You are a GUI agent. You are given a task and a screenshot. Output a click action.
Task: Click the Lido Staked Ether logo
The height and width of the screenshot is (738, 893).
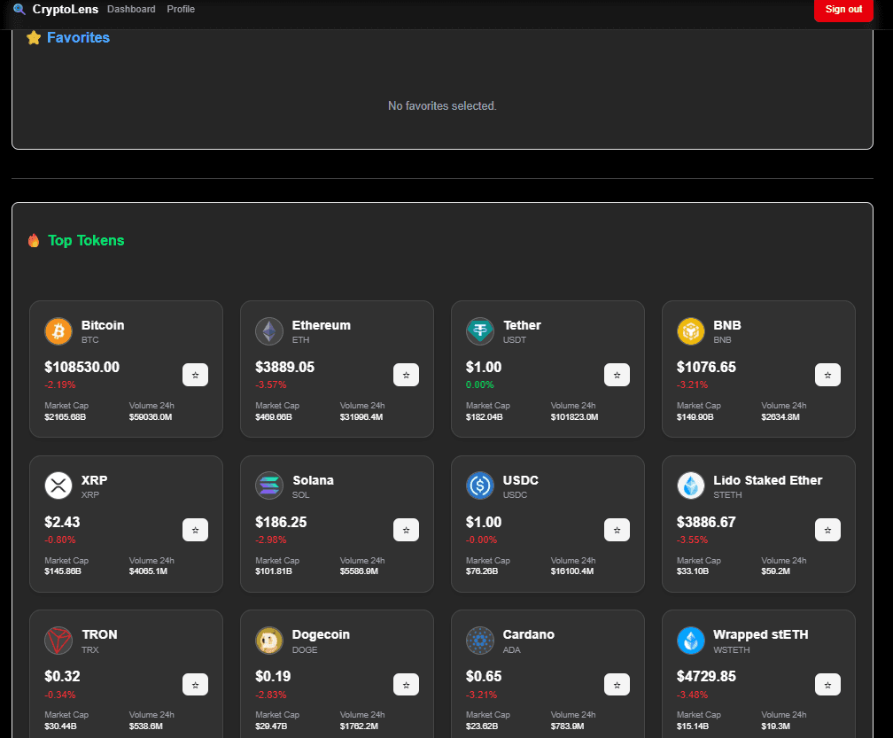pos(691,486)
